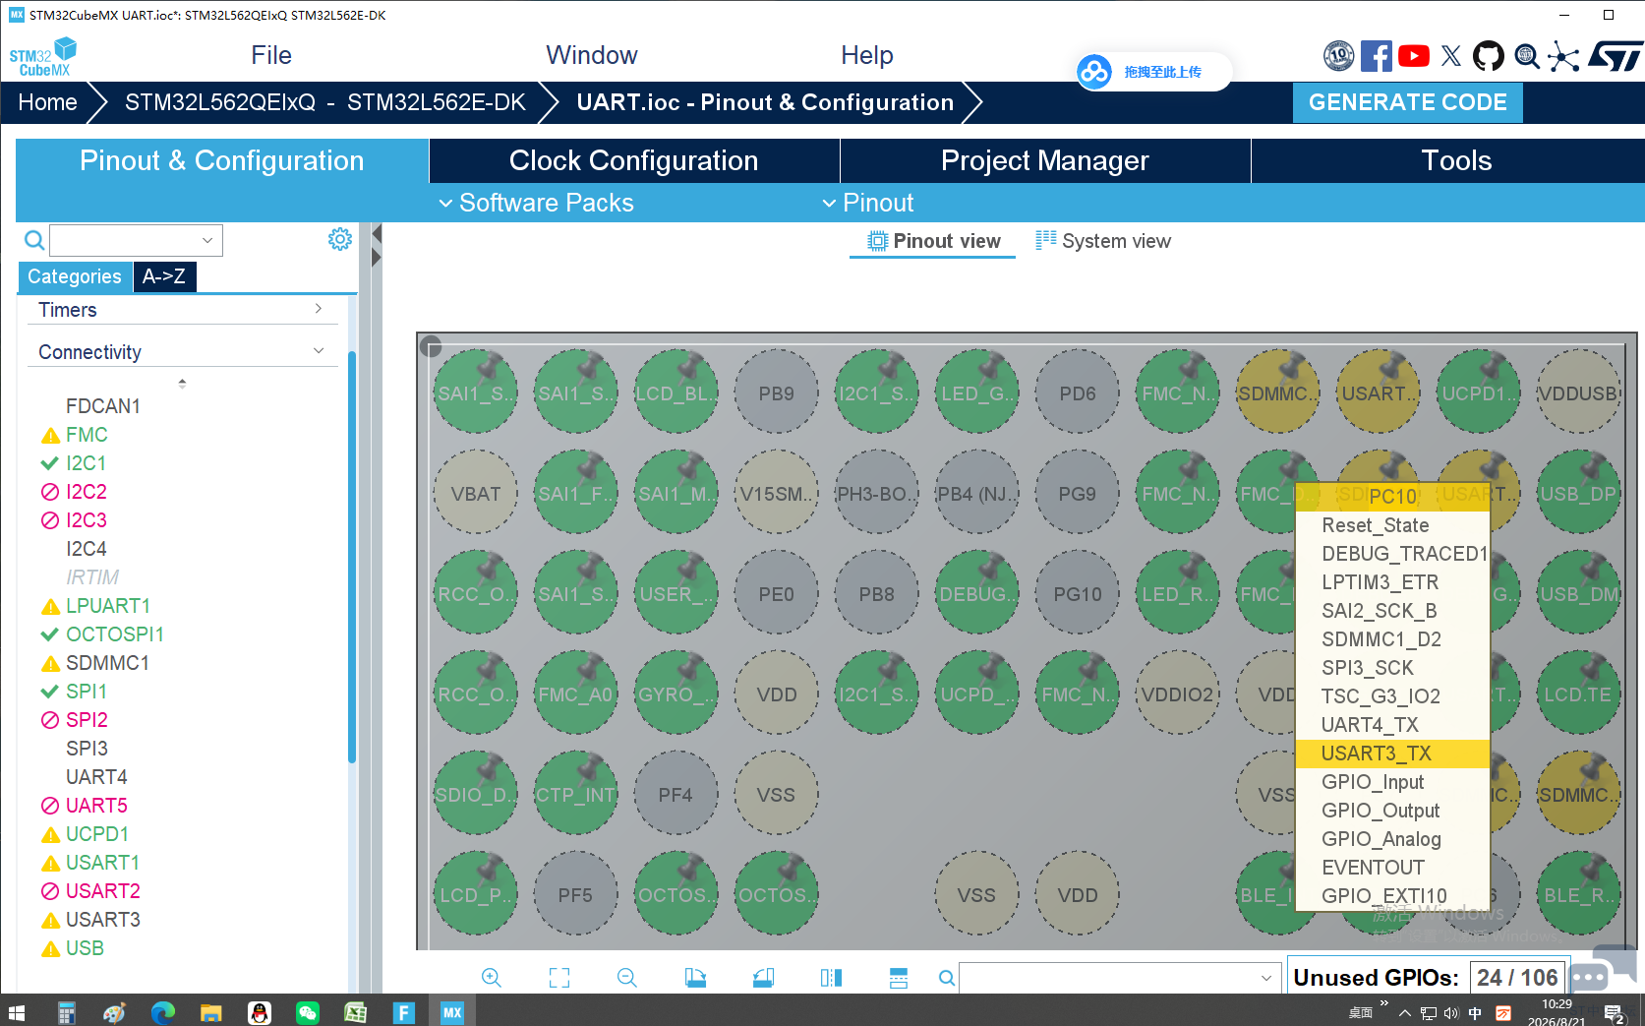Rotate the chip view clockwise
The height and width of the screenshot is (1026, 1645).
tap(695, 978)
